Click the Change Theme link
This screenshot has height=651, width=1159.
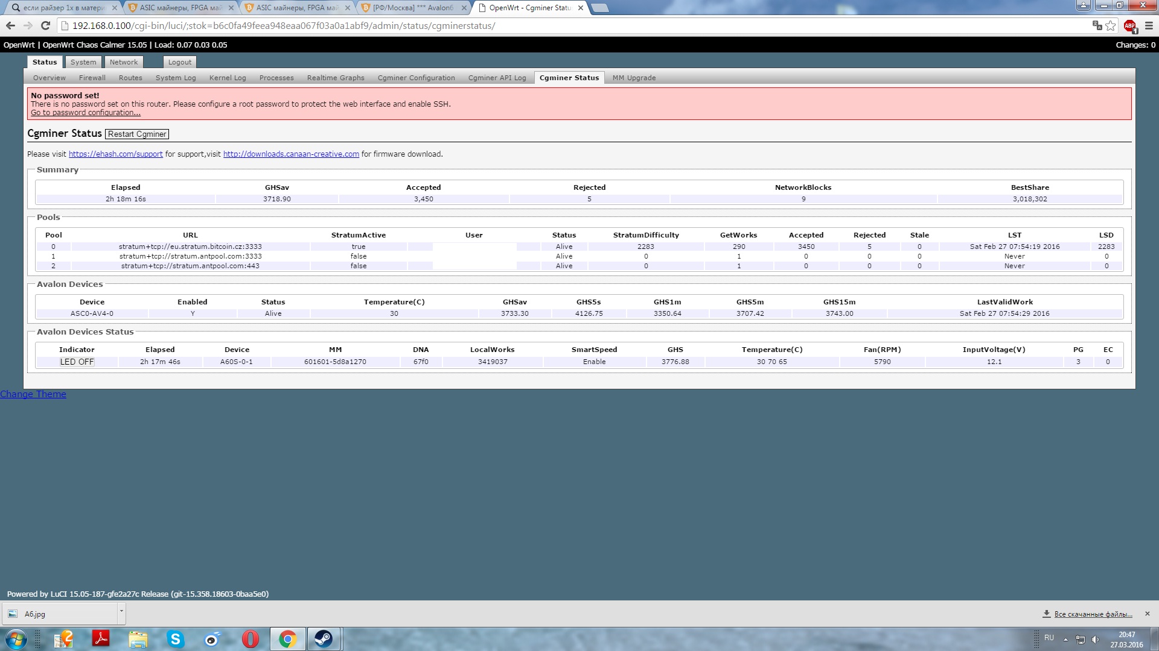tap(33, 394)
